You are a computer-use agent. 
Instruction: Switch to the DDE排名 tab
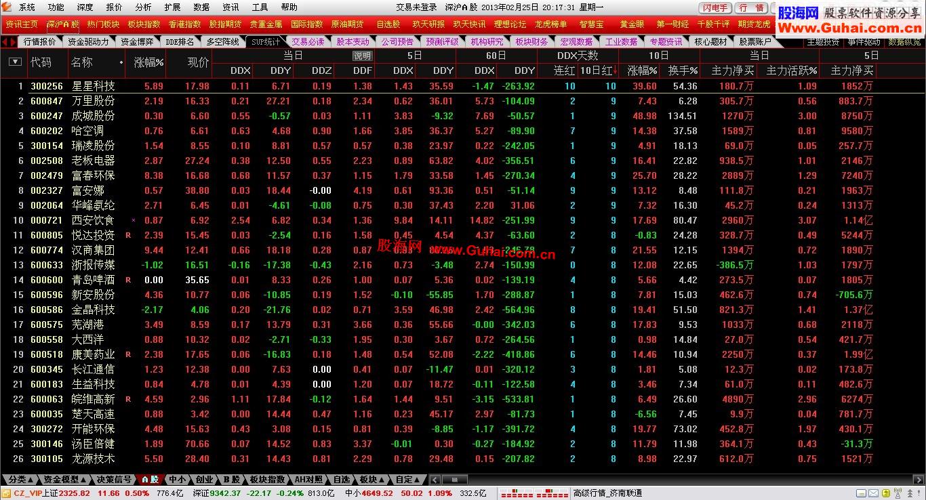(180, 41)
